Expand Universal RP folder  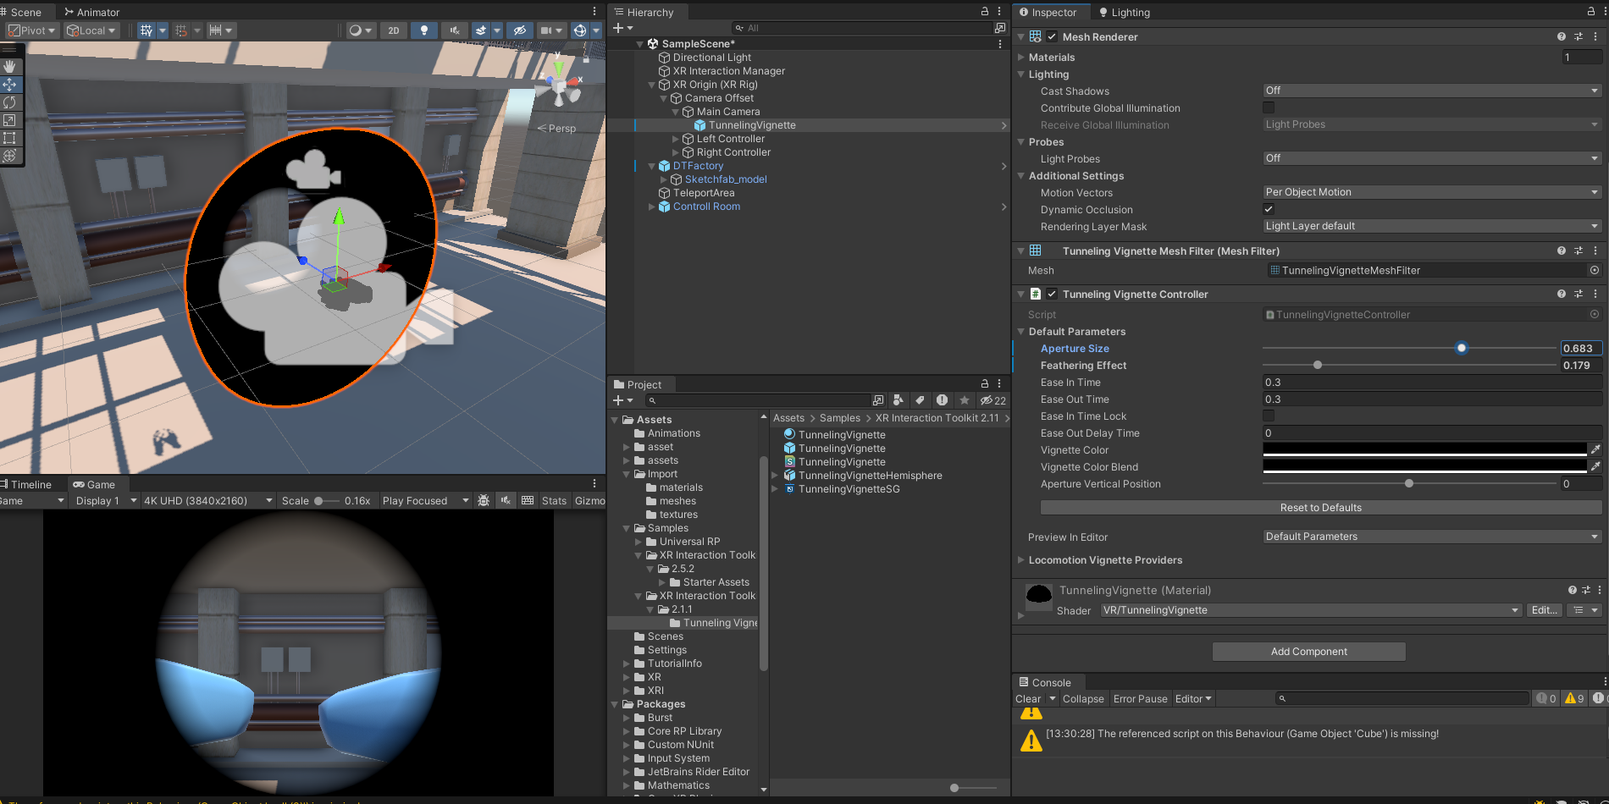pos(639,542)
